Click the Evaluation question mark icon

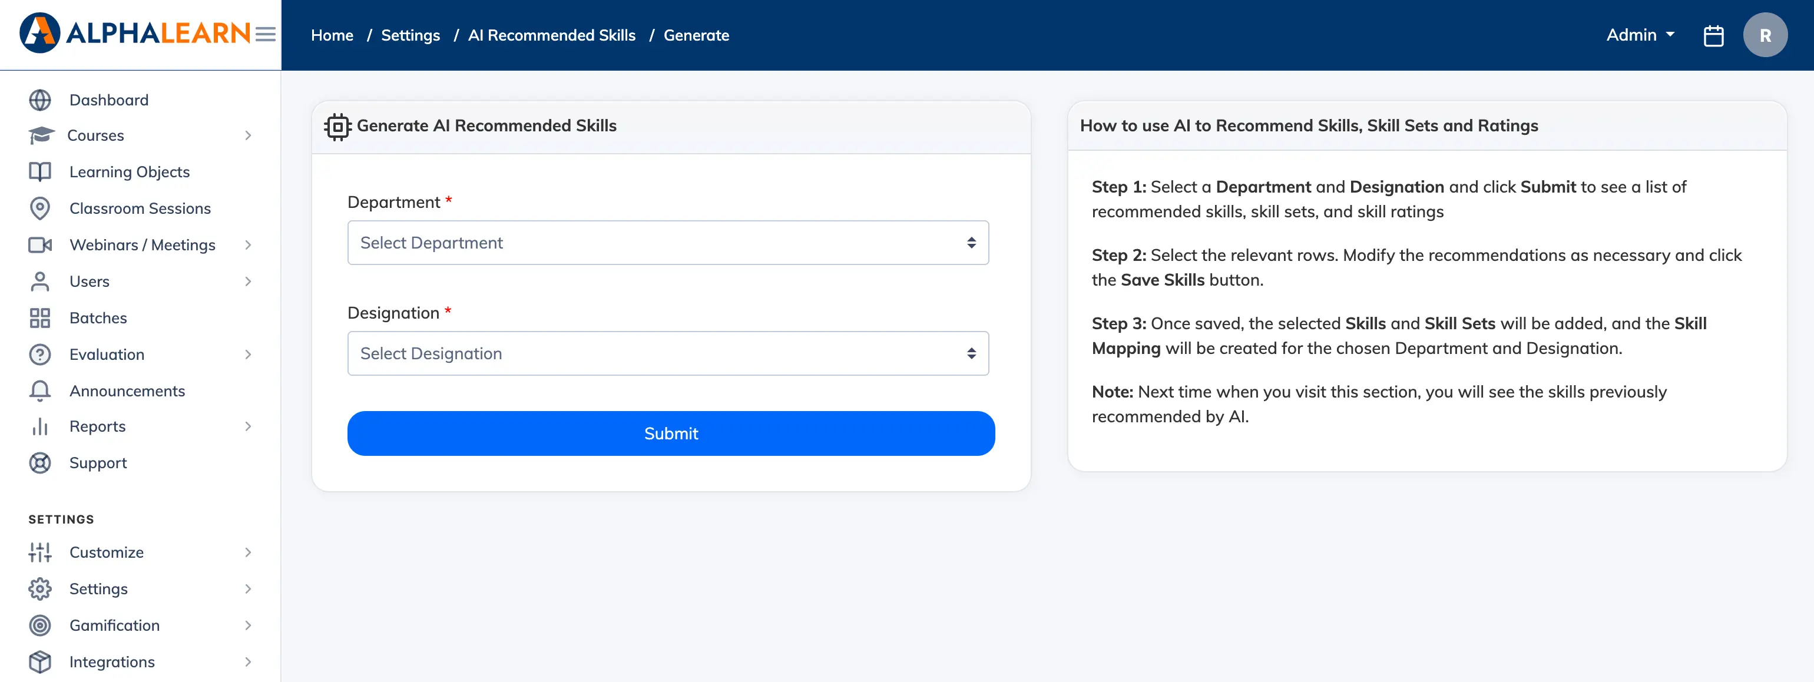tap(40, 355)
